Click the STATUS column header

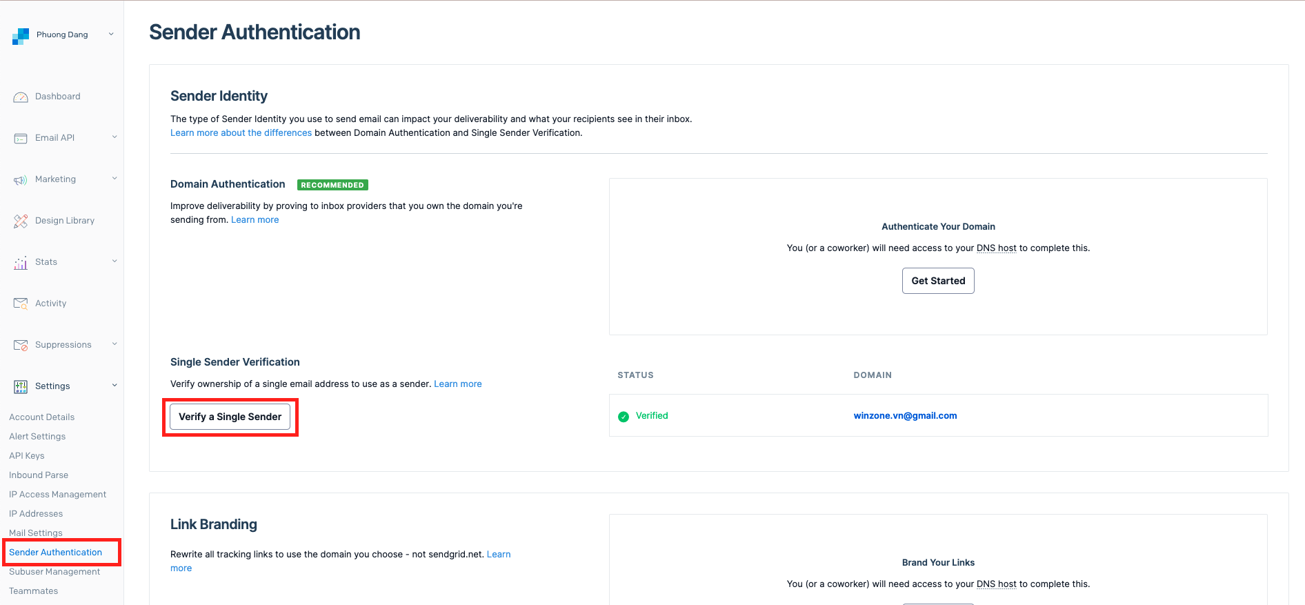point(635,375)
